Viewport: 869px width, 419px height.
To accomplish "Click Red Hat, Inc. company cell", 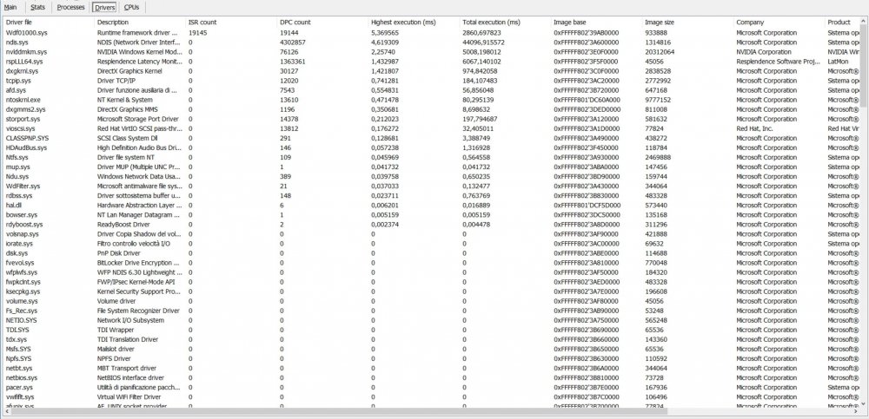I will pos(753,128).
